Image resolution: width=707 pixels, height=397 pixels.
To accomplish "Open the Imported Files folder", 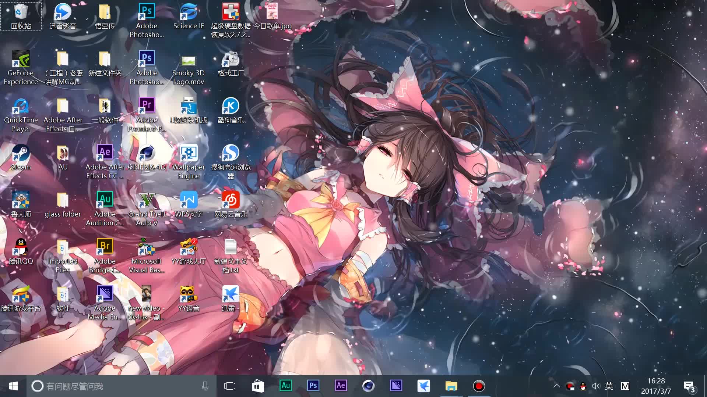I will click(x=63, y=256).
